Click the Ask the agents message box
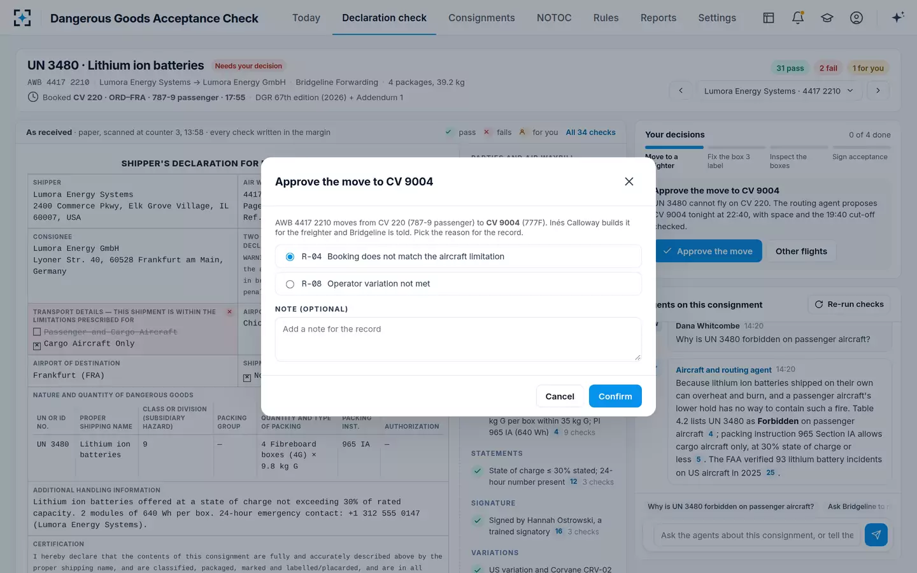The width and height of the screenshot is (917, 573). pos(757,535)
